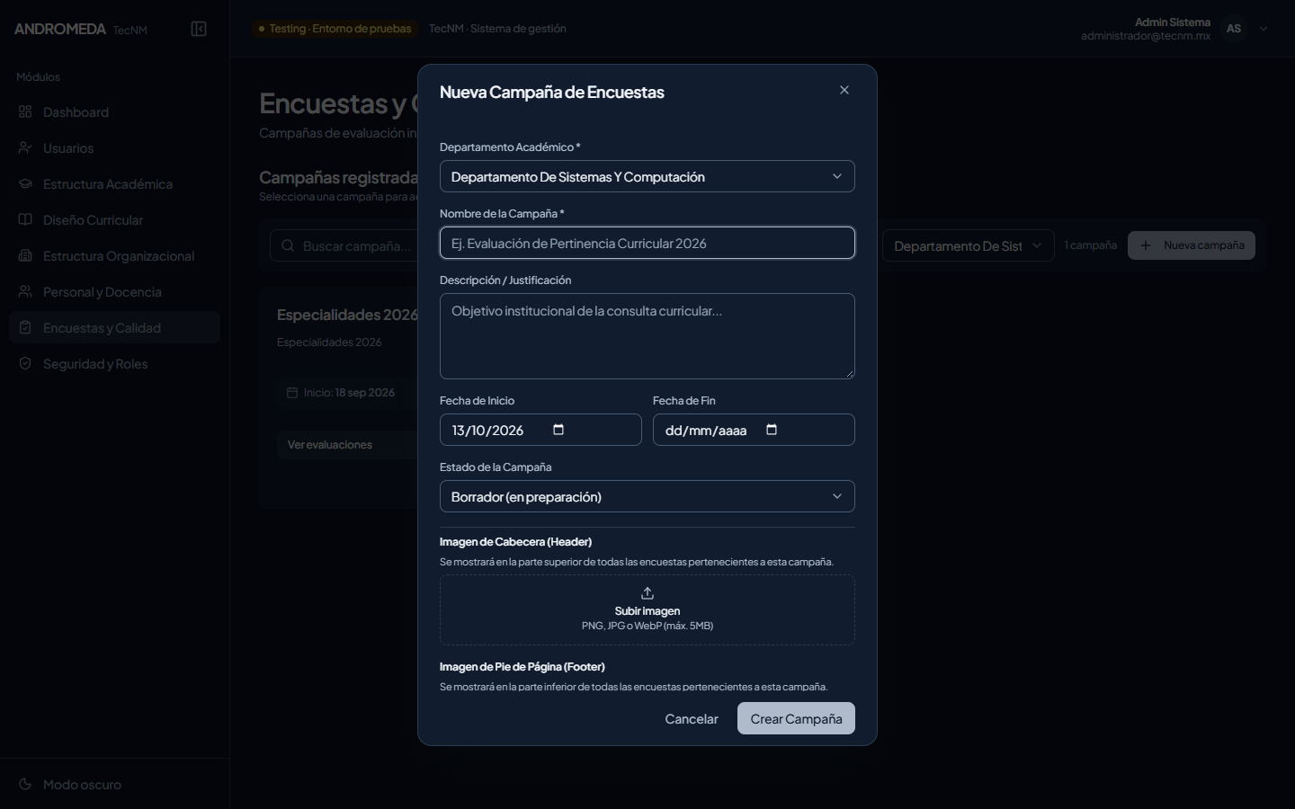The width and height of the screenshot is (1295, 809).
Task: Collapse the sidebar with the panel icon
Action: (x=199, y=29)
